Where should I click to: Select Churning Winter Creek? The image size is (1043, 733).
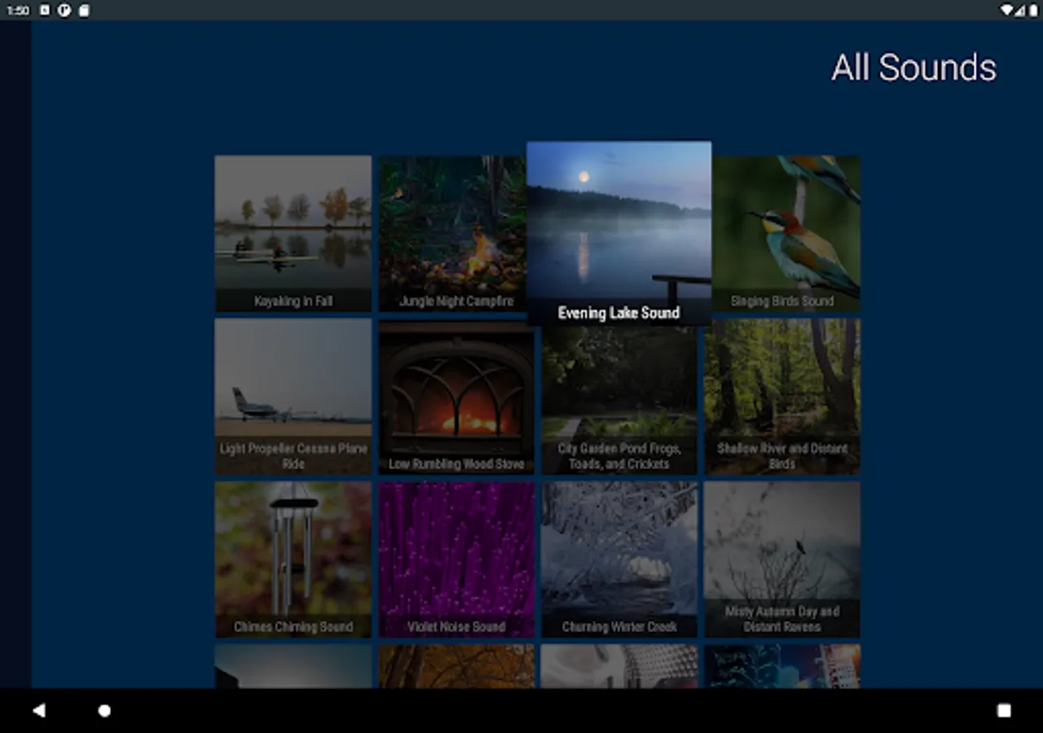tap(618, 559)
